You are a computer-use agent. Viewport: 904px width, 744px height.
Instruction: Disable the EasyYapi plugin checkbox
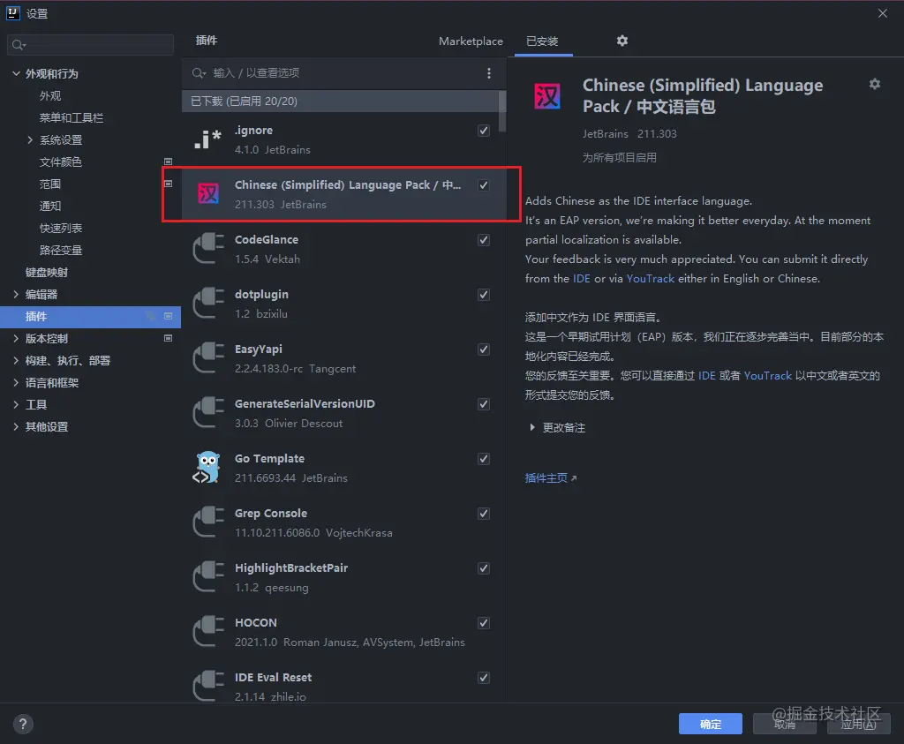pos(484,349)
